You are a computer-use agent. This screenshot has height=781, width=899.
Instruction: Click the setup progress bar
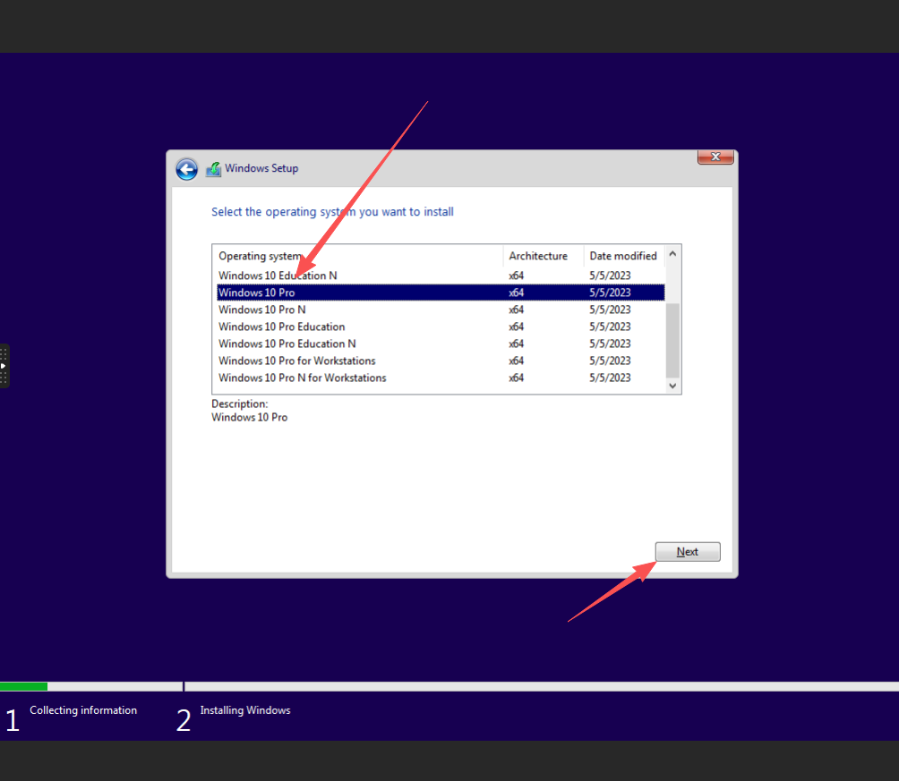tap(449, 686)
